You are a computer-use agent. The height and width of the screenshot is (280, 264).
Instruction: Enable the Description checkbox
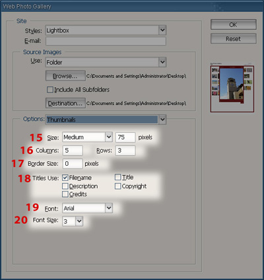tap(65, 186)
